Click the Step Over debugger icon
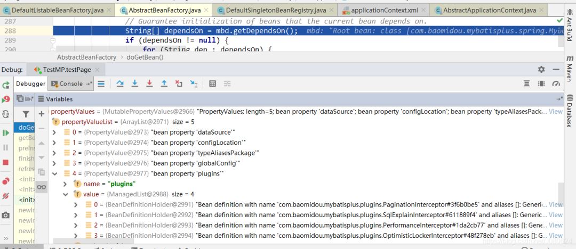The height and width of the screenshot is (249, 576). click(x=120, y=84)
